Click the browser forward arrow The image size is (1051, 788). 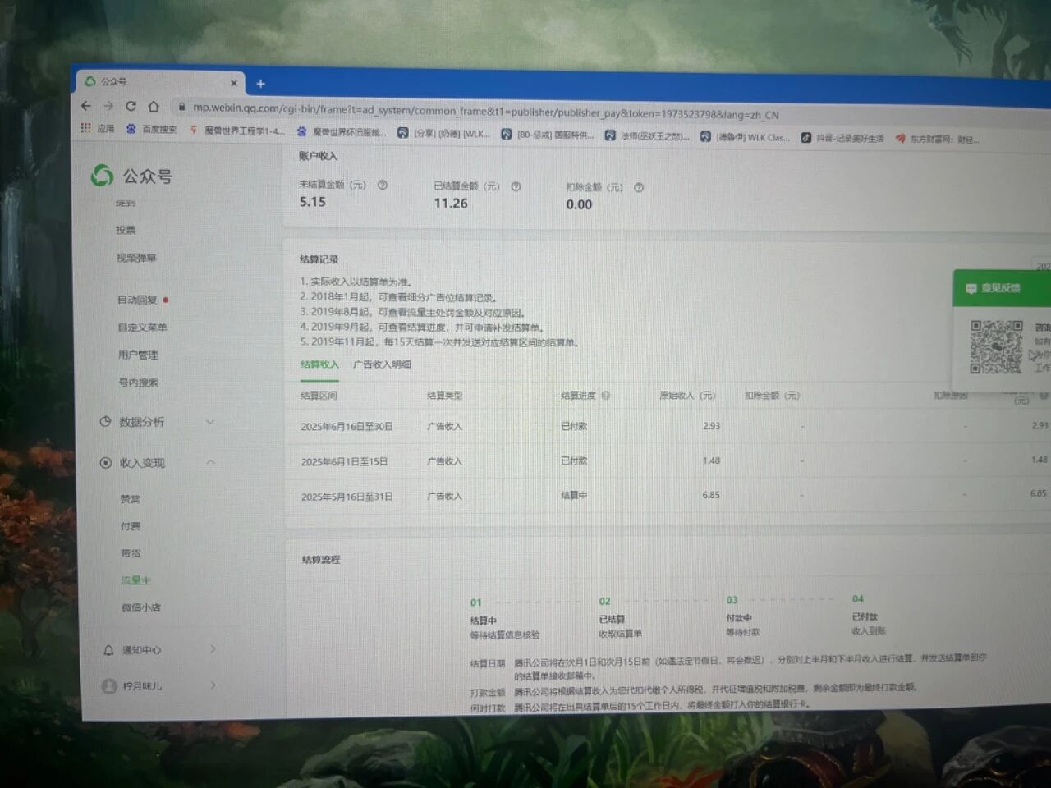coord(108,106)
